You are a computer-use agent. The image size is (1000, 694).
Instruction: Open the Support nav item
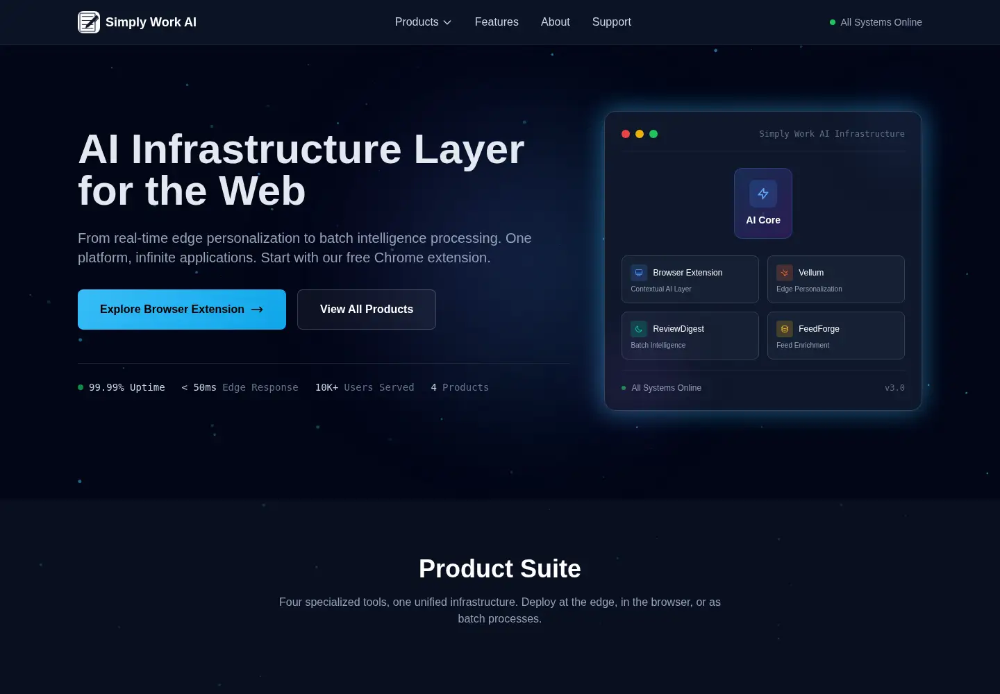(x=612, y=22)
